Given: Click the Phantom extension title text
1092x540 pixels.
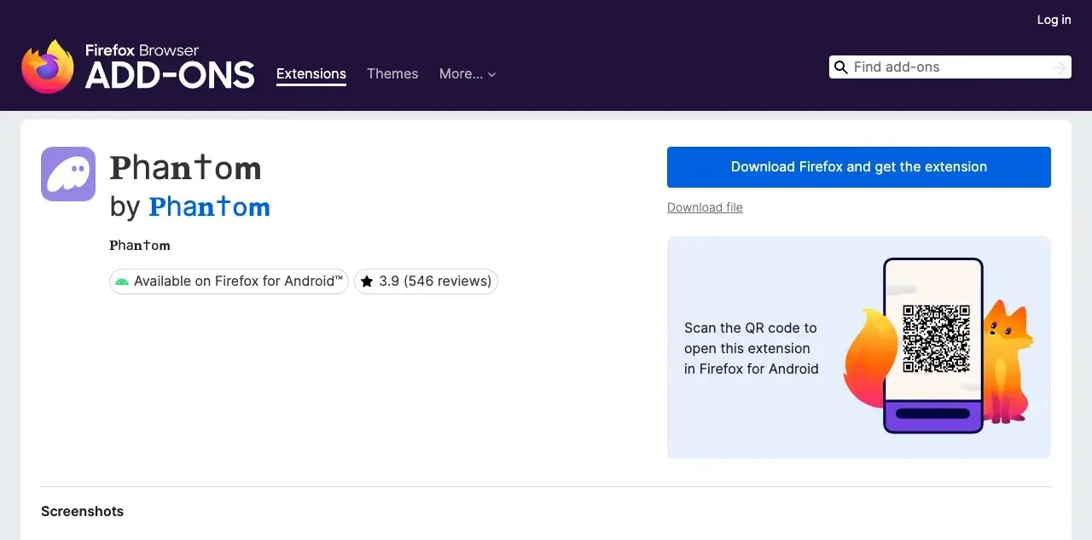Looking at the screenshot, I should coord(186,168).
